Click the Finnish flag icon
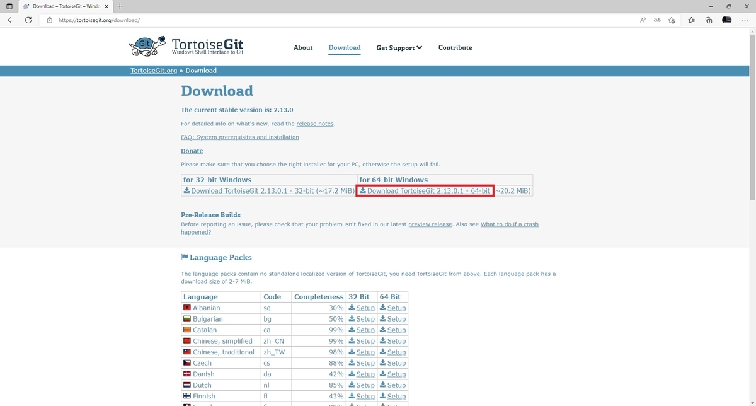The image size is (756, 406). pos(187,396)
